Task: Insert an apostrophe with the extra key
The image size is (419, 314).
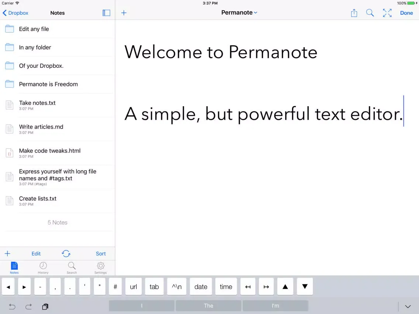Action: [85, 286]
